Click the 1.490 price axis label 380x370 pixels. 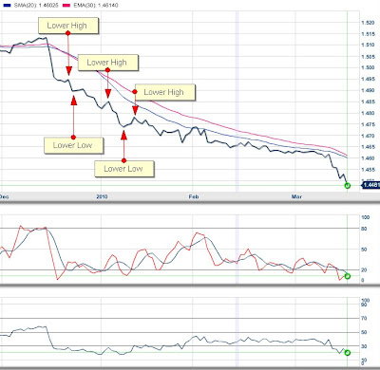[368, 90]
